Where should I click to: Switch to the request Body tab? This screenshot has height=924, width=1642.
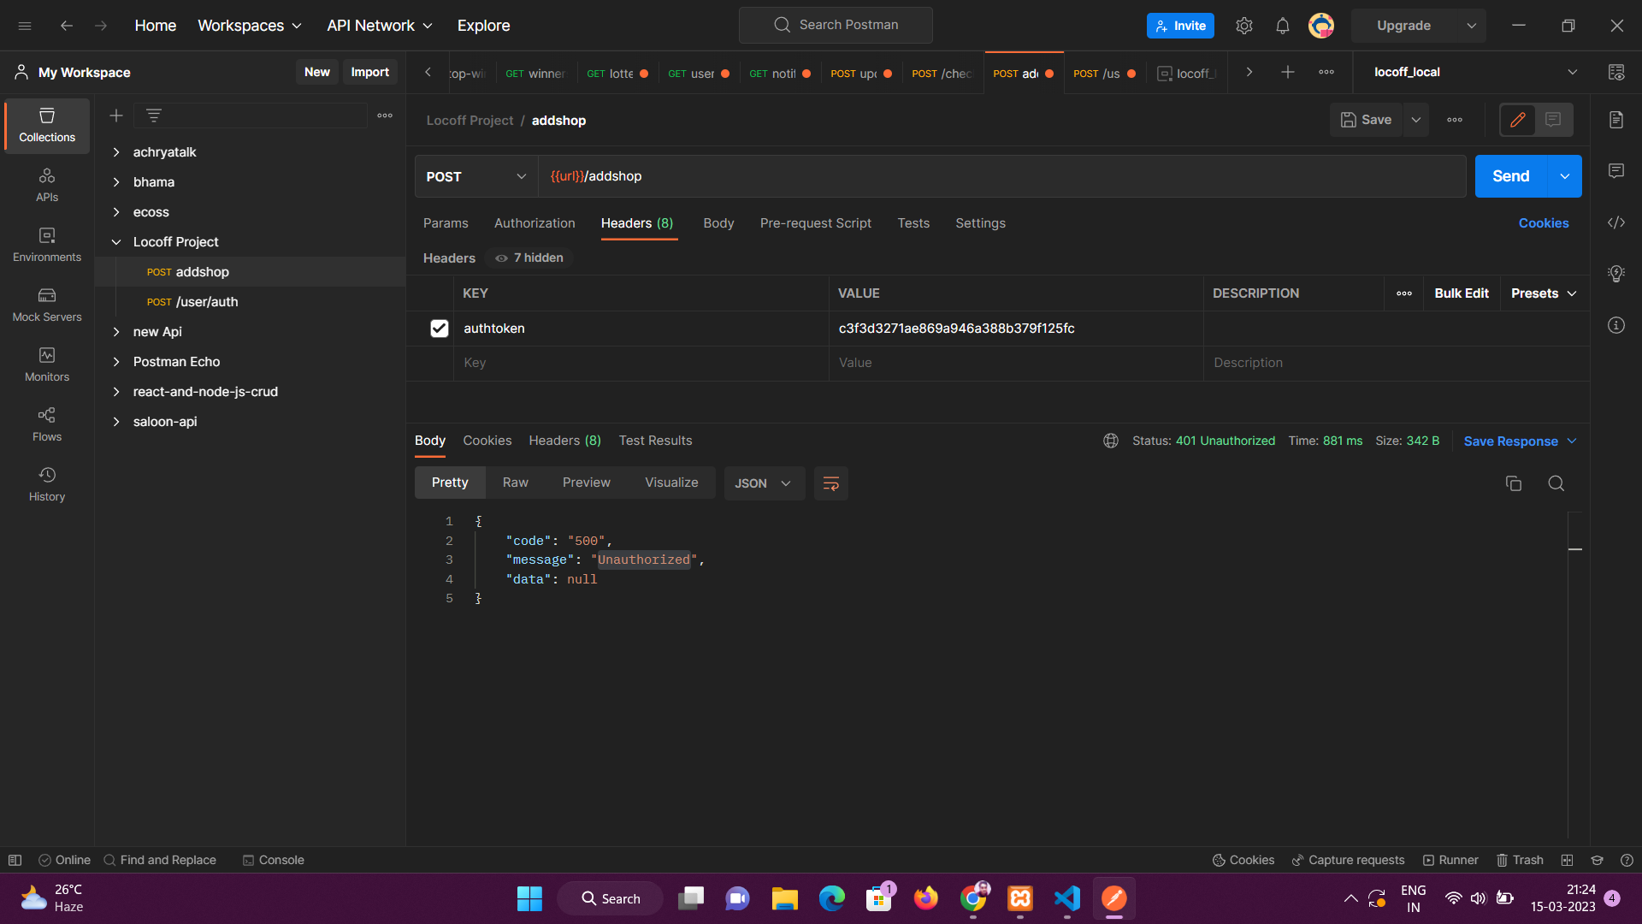tap(718, 223)
